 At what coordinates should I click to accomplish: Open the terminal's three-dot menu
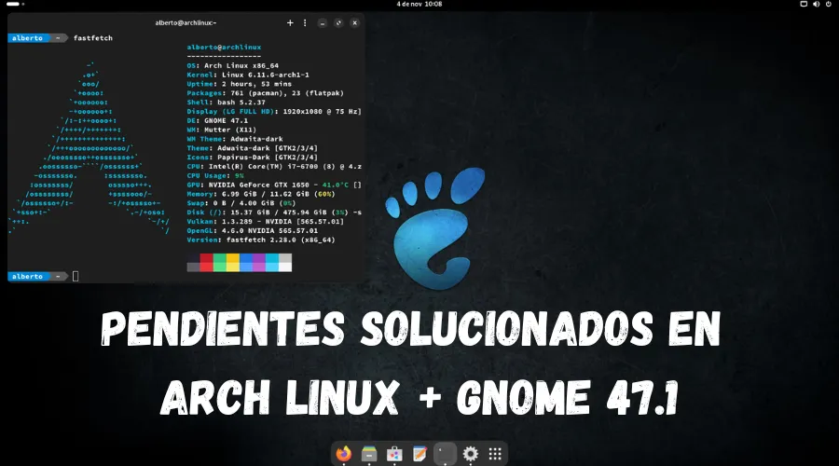(305, 23)
